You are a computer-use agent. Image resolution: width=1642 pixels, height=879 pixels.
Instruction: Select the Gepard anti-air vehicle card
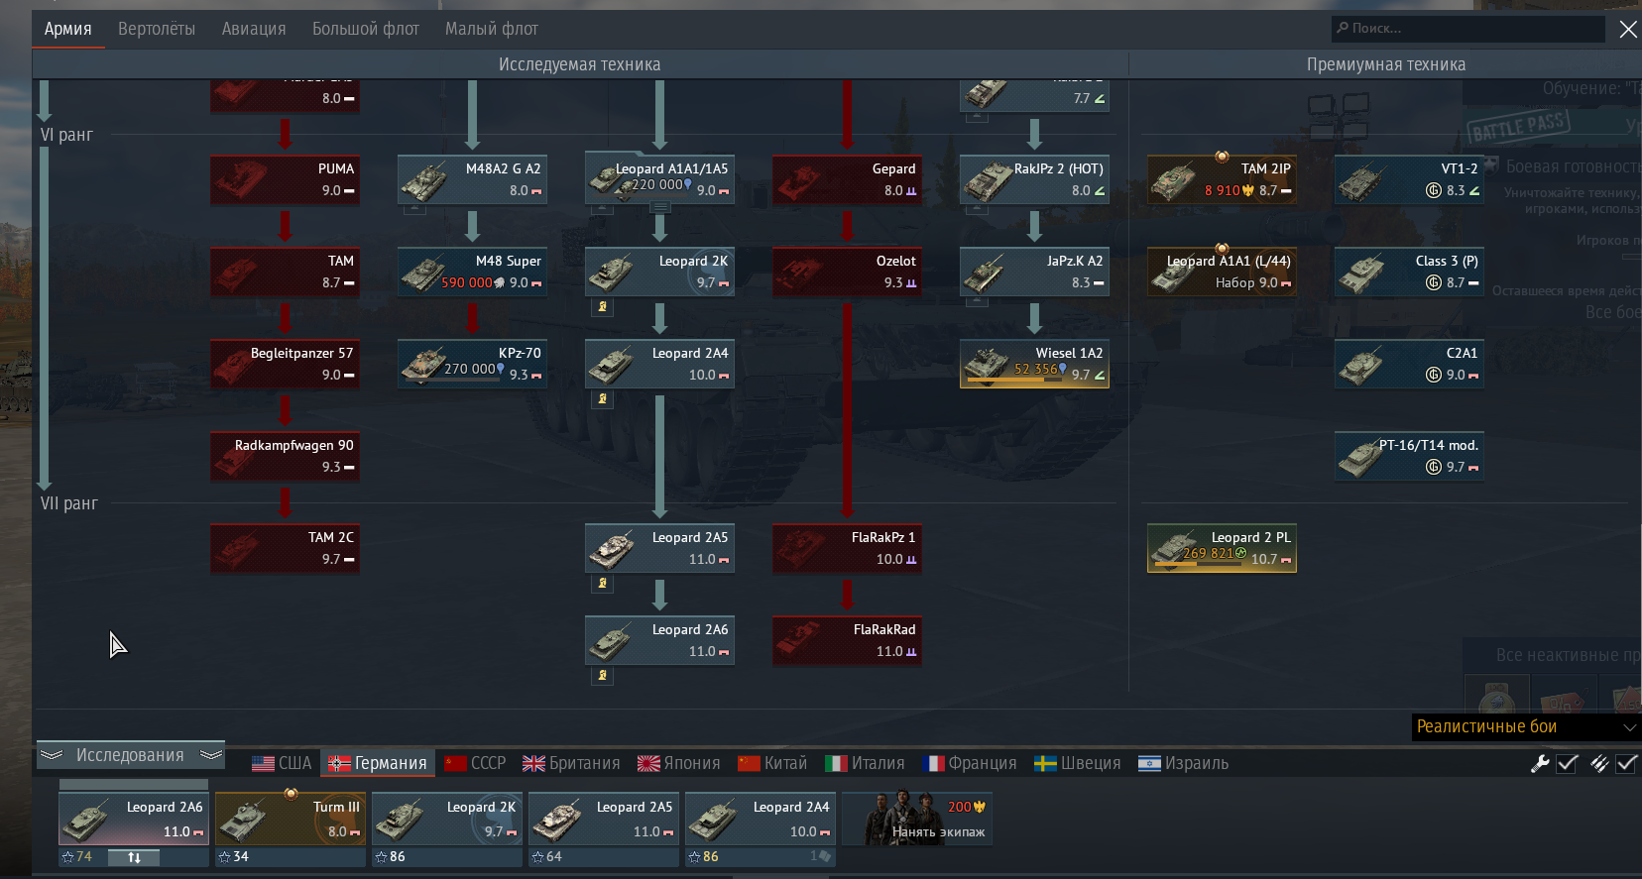847,179
